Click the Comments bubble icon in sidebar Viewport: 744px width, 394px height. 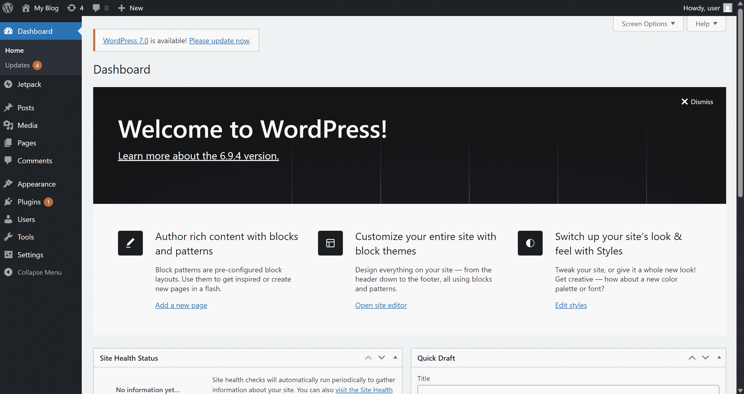(x=8, y=160)
